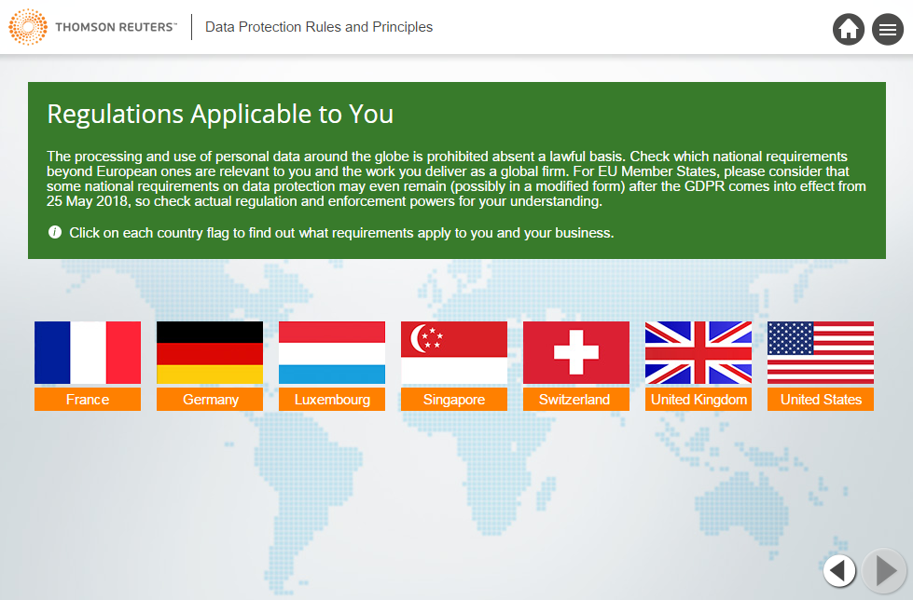Click the Luxembourg orange label
The width and height of the screenshot is (913, 600).
(x=332, y=400)
